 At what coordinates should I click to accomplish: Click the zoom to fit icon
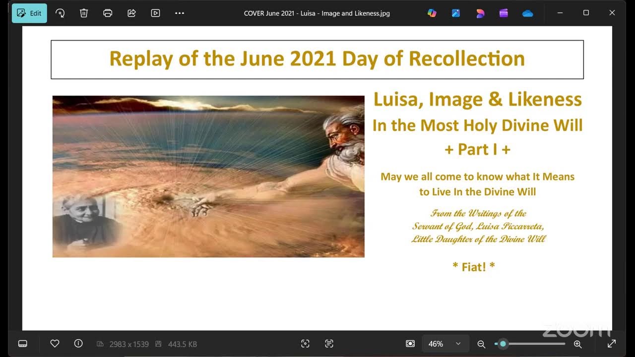tap(410, 344)
